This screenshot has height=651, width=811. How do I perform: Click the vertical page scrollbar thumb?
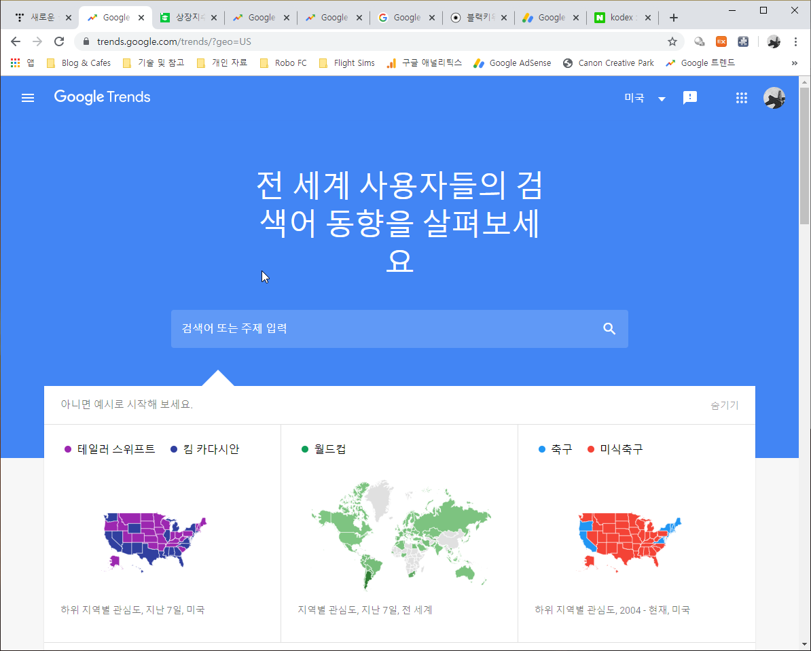coord(804,156)
